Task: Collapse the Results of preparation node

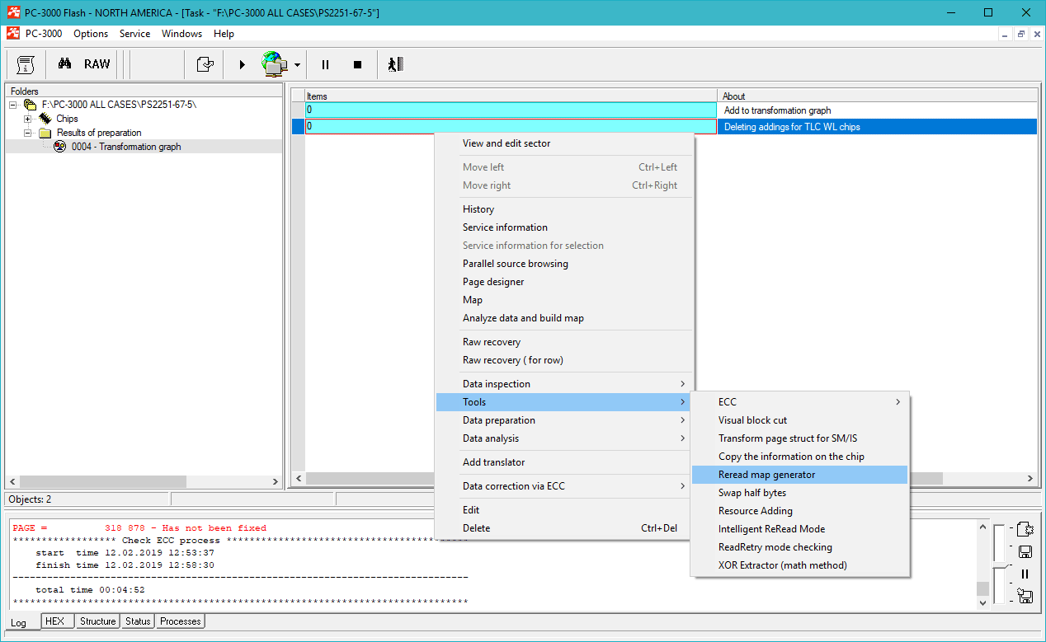Action: coord(27,133)
